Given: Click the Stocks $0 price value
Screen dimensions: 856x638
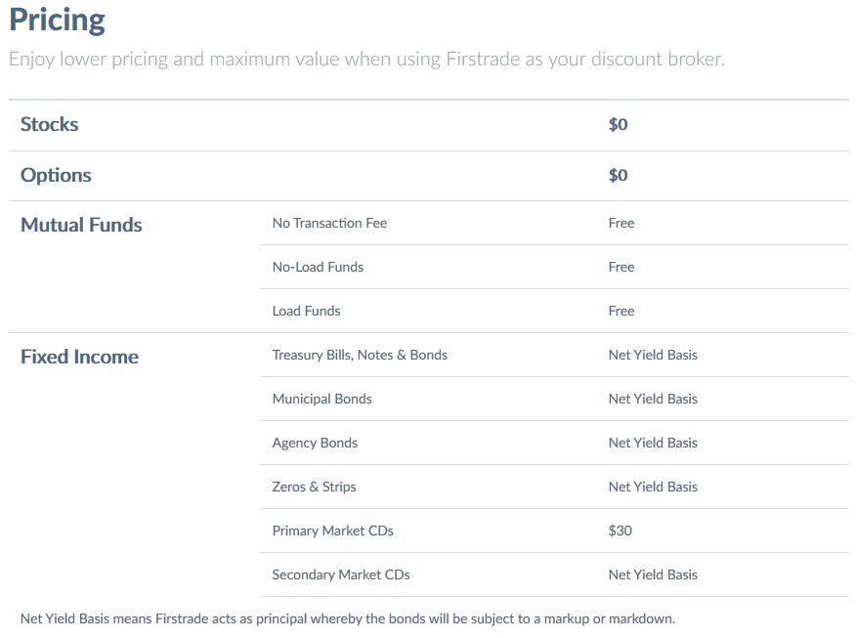Looking at the screenshot, I should [x=618, y=125].
